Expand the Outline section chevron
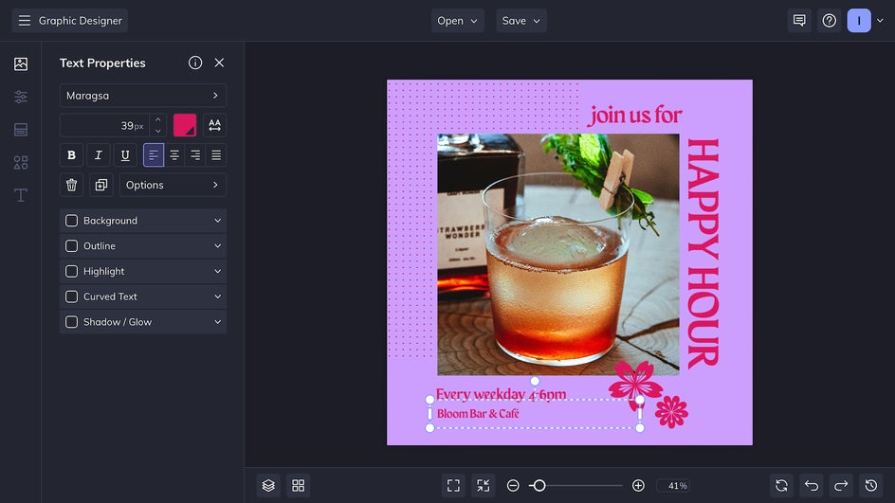The width and height of the screenshot is (895, 503). point(217,245)
